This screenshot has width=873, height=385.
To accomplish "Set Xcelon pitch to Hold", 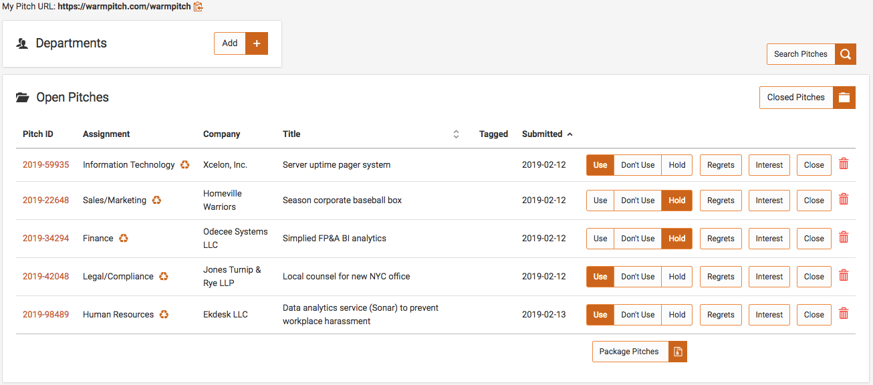I will tap(677, 165).
